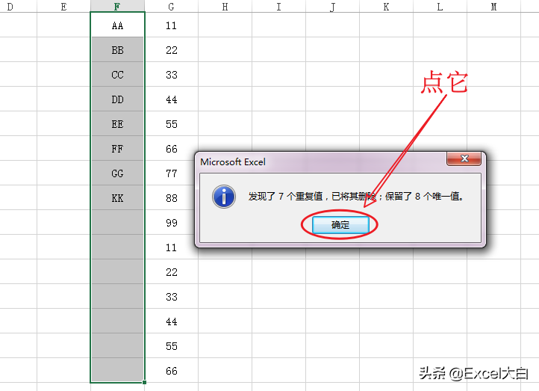The width and height of the screenshot is (539, 391).
Task: Select column header I
Action: (278, 6)
